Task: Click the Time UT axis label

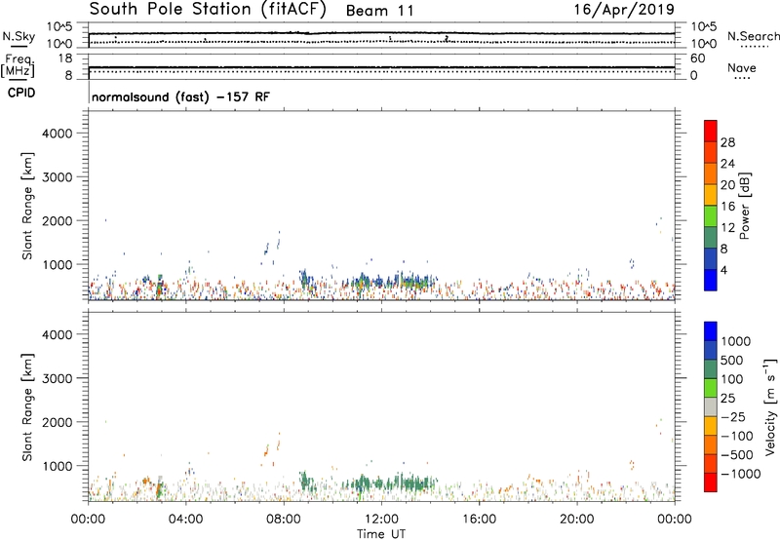Action: point(381,534)
